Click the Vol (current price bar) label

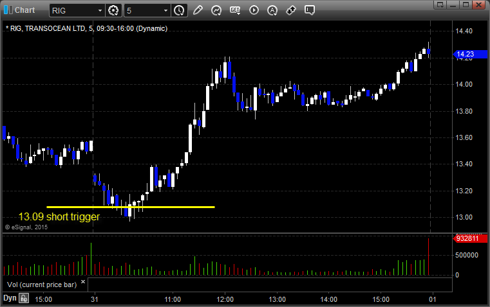point(42,285)
